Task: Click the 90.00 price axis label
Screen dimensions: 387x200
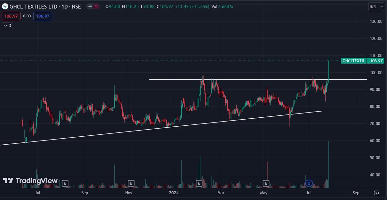Action: point(377,89)
